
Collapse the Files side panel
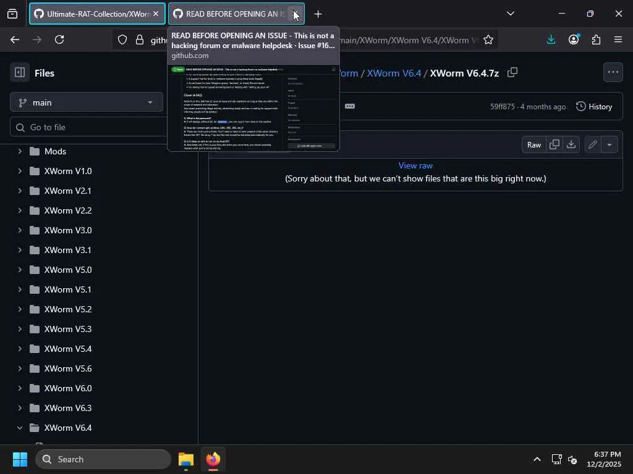pos(20,73)
